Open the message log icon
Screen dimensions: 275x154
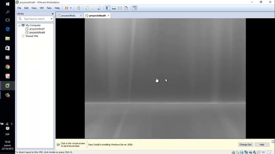point(269,152)
